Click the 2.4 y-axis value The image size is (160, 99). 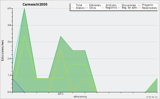[9, 59]
